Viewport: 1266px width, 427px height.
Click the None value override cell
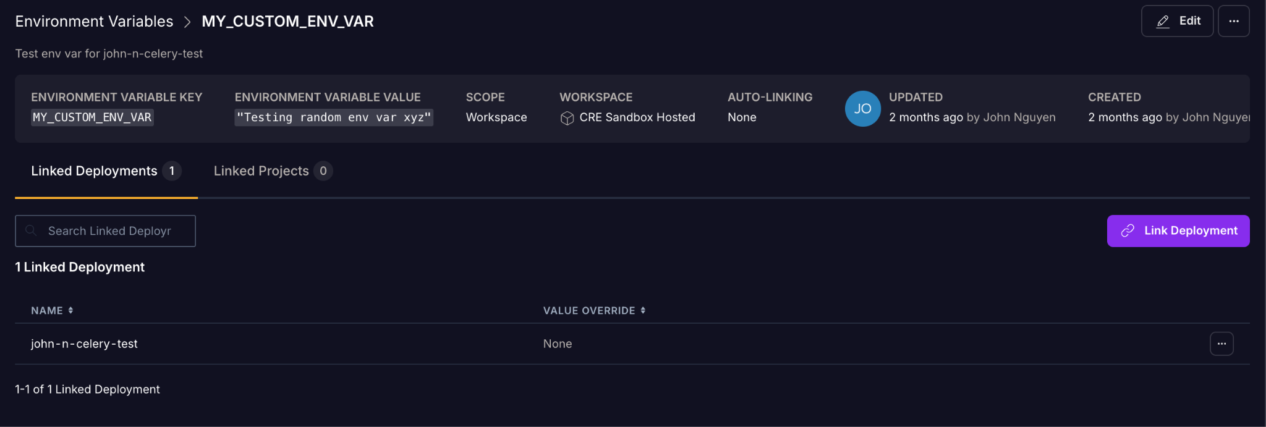[x=558, y=344]
